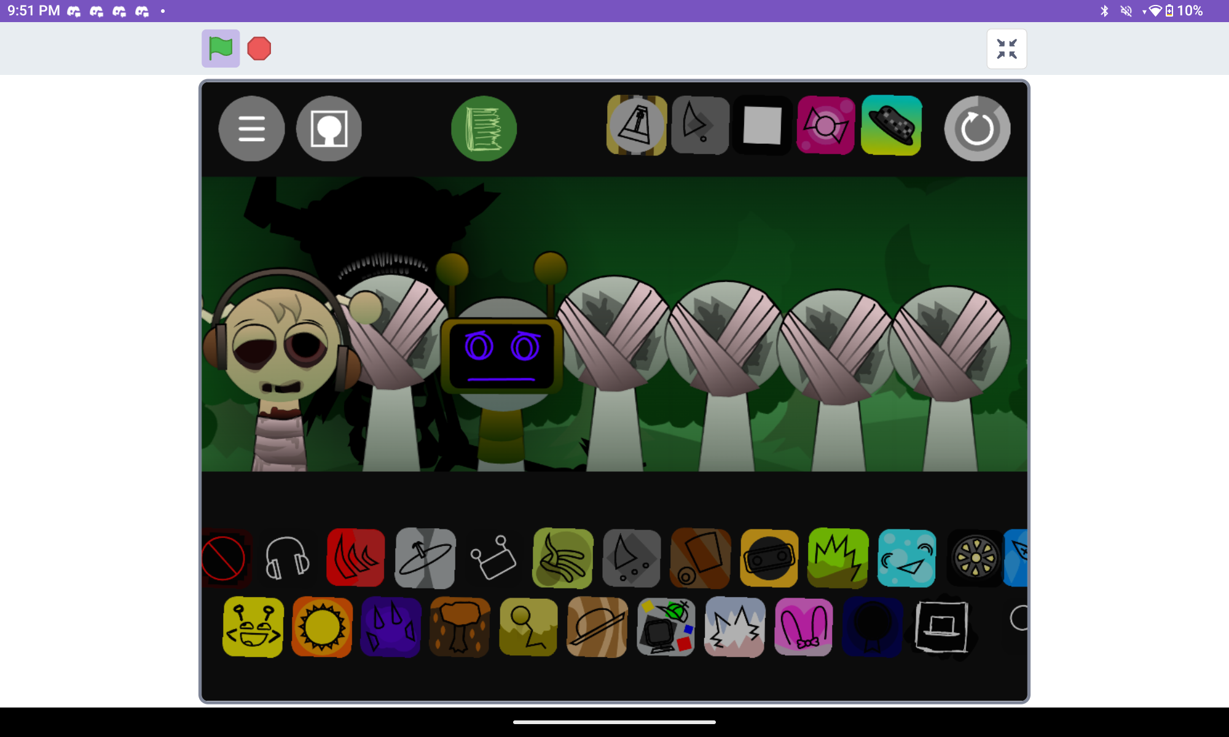Select the headphones sound icon
Image resolution: width=1229 pixels, height=737 pixels.
coord(287,558)
